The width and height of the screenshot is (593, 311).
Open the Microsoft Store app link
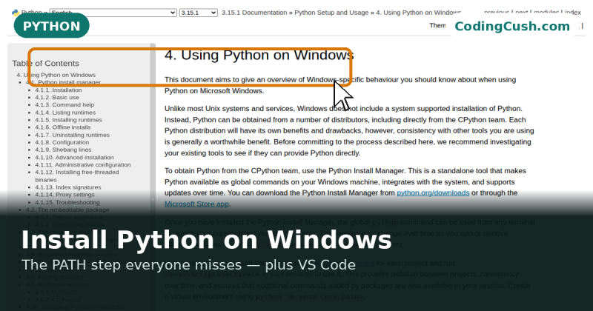[196, 204]
